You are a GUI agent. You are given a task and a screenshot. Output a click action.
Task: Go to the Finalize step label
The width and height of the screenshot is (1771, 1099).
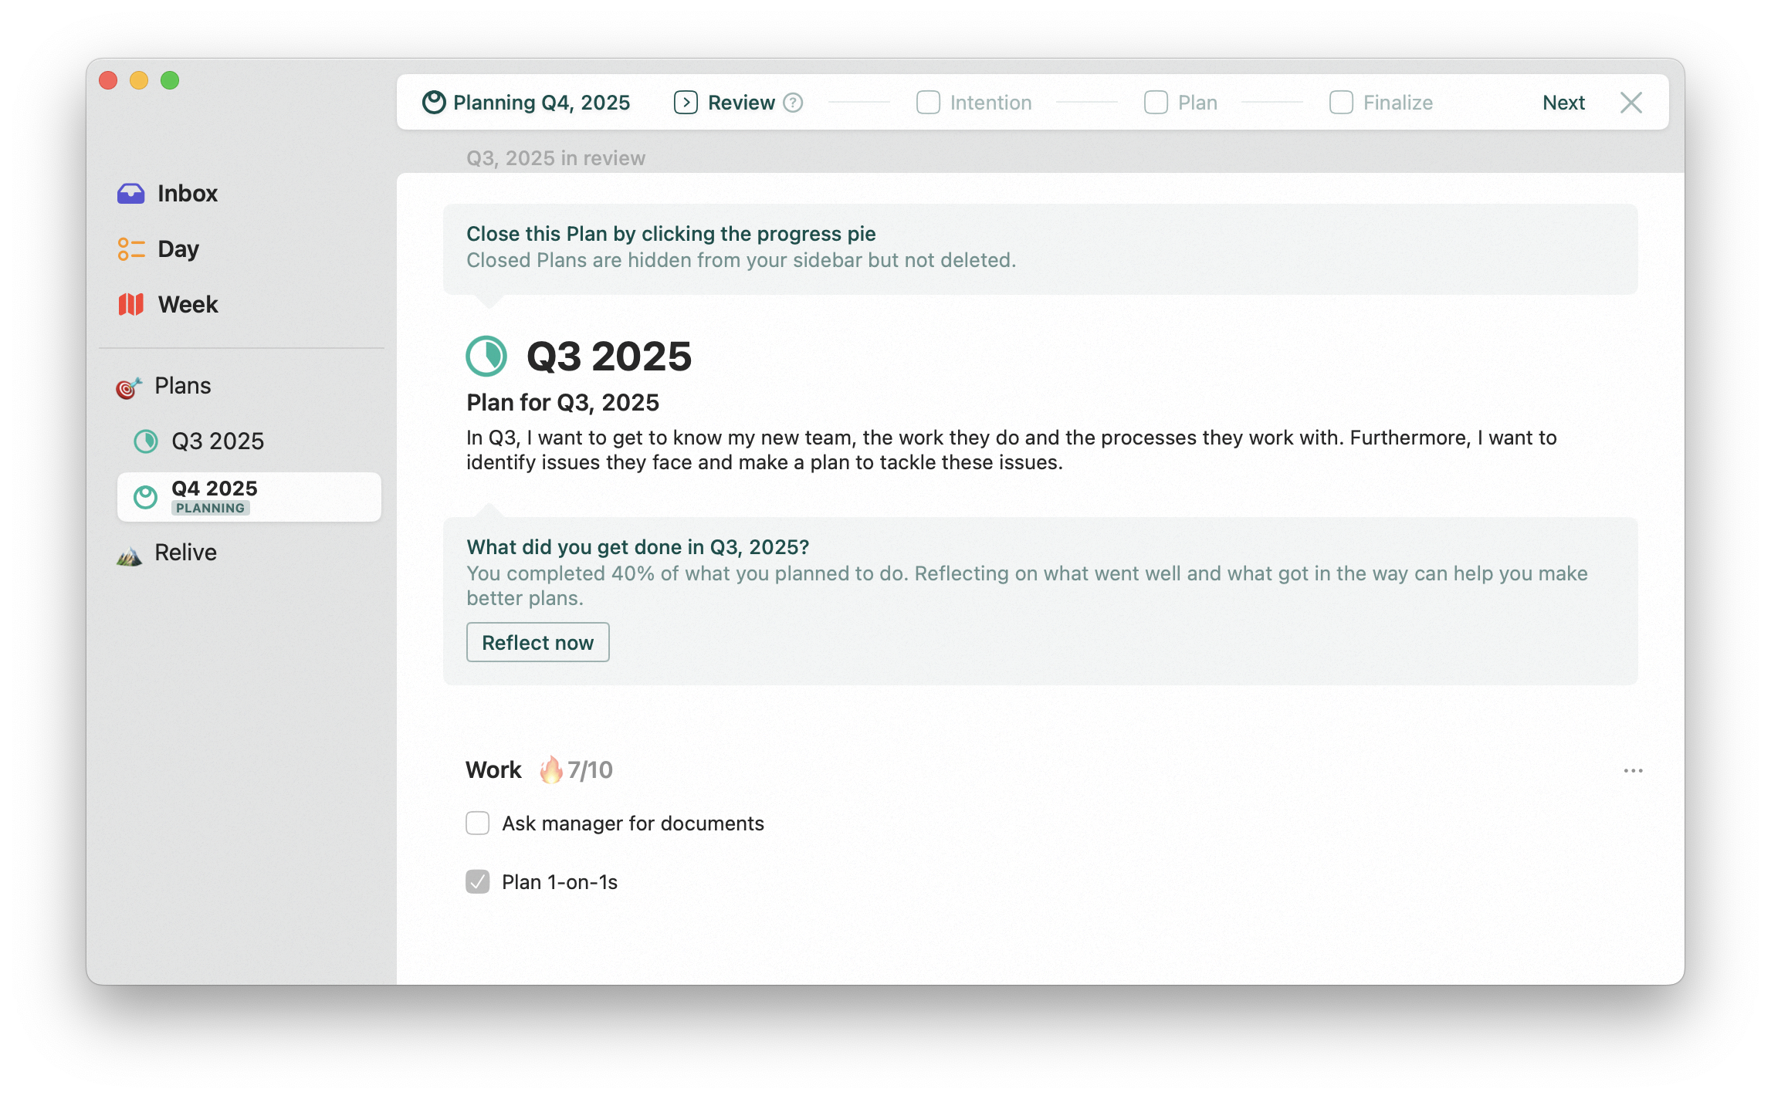tap(1397, 103)
